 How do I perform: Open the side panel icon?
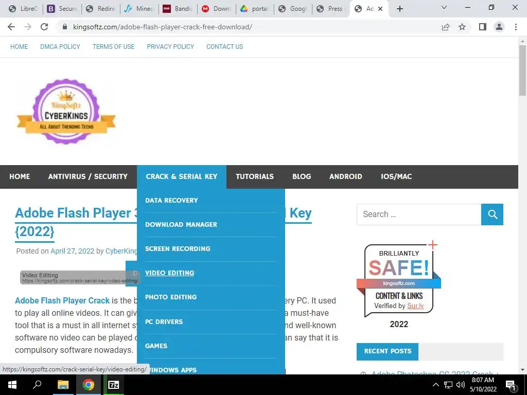[x=483, y=27]
